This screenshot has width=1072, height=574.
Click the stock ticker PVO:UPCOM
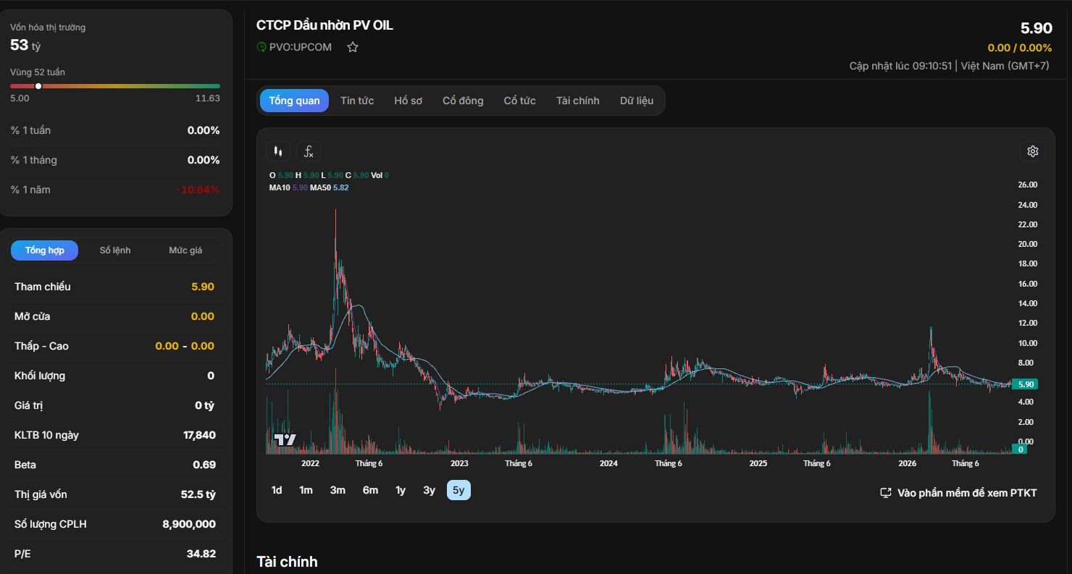coord(301,47)
